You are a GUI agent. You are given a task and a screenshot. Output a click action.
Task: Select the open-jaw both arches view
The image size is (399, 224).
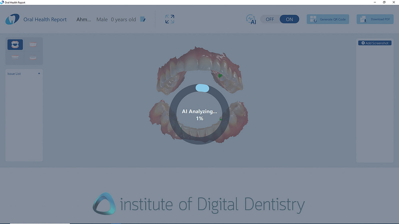(x=15, y=45)
